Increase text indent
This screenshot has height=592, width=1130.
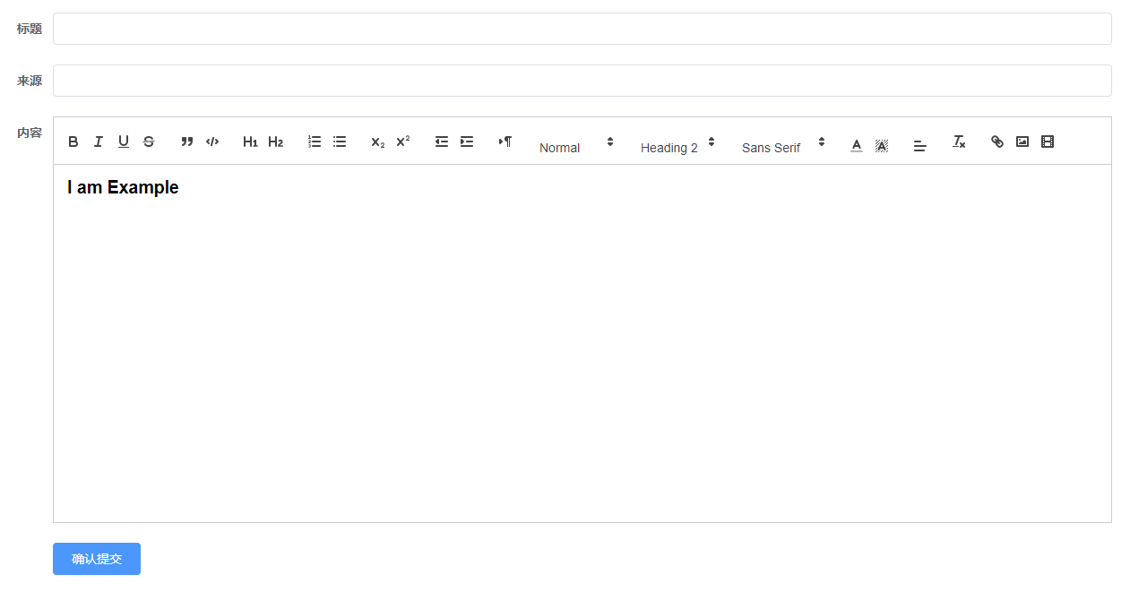(467, 142)
